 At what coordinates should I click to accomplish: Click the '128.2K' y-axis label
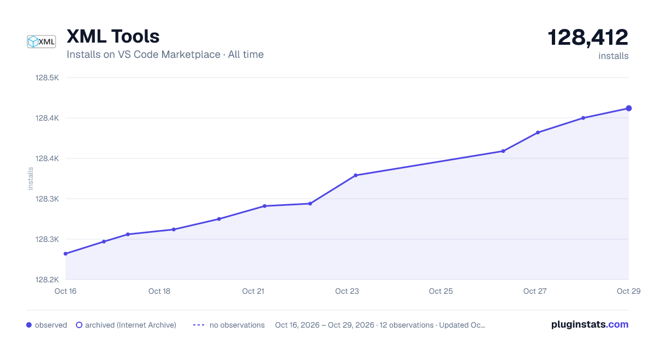point(47,280)
